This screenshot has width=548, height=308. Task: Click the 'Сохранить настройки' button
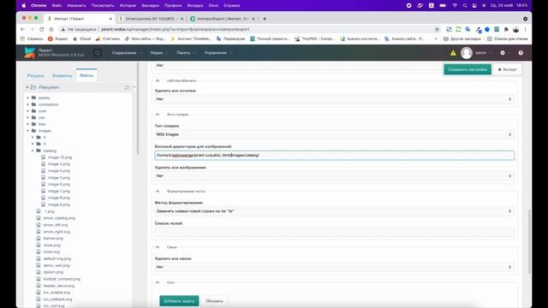point(468,69)
